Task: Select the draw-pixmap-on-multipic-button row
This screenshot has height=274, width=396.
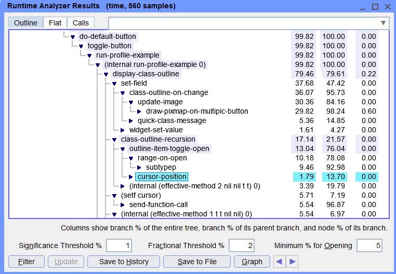Action: [197, 112]
